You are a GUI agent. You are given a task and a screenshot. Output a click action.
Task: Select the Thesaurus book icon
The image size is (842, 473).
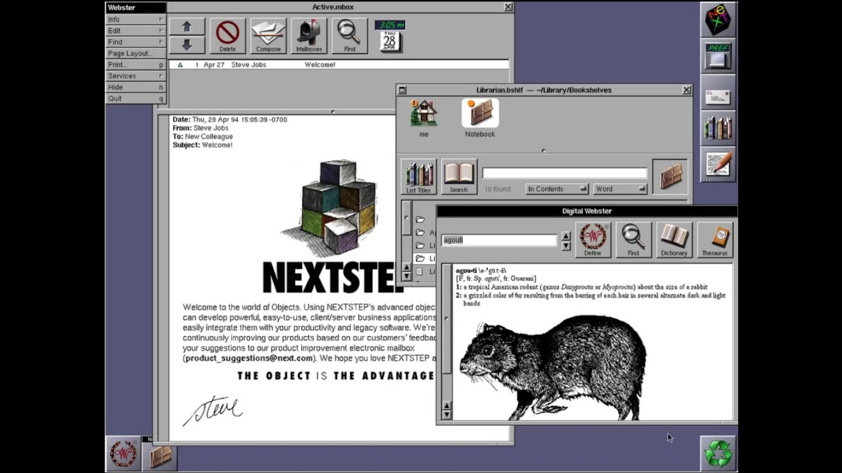[x=714, y=240]
